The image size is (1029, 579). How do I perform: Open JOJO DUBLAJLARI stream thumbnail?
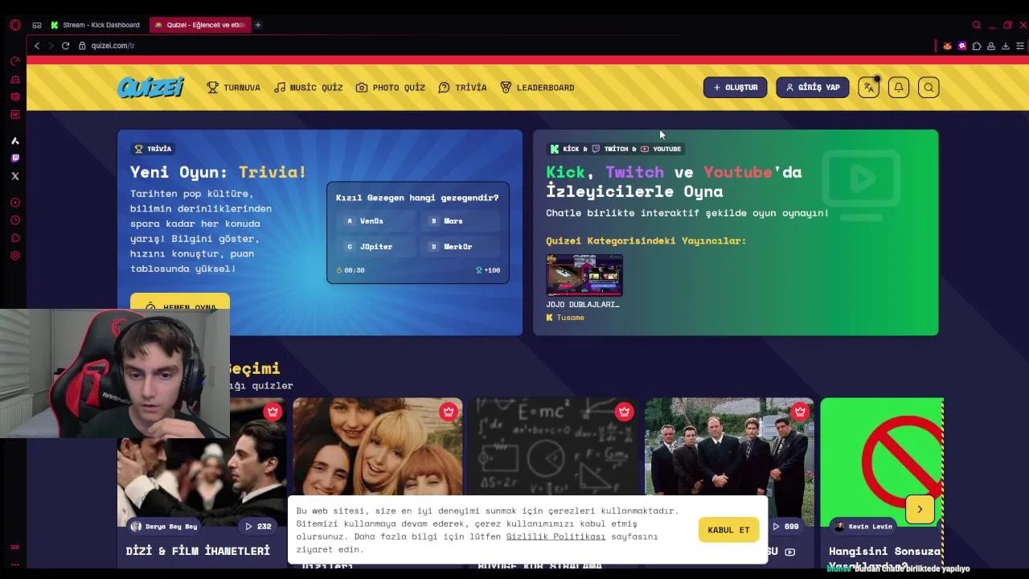tap(584, 276)
